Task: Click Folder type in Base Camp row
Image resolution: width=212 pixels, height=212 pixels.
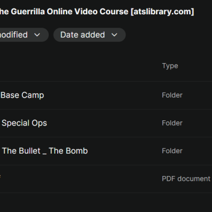Action: [172, 95]
